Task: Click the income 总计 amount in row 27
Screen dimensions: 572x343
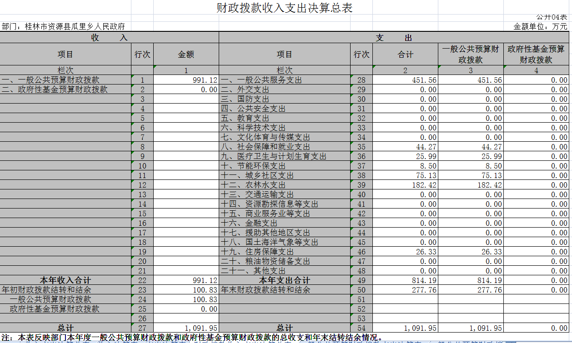Action: click(186, 328)
